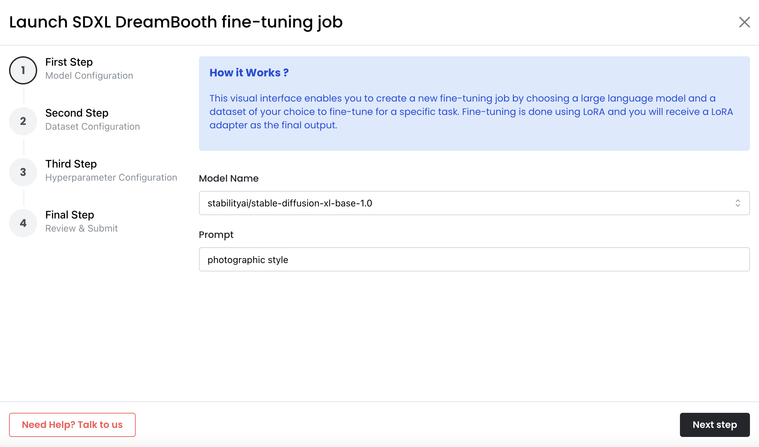Click the Model Name label
Image resolution: width=759 pixels, height=447 pixels.
point(229,178)
